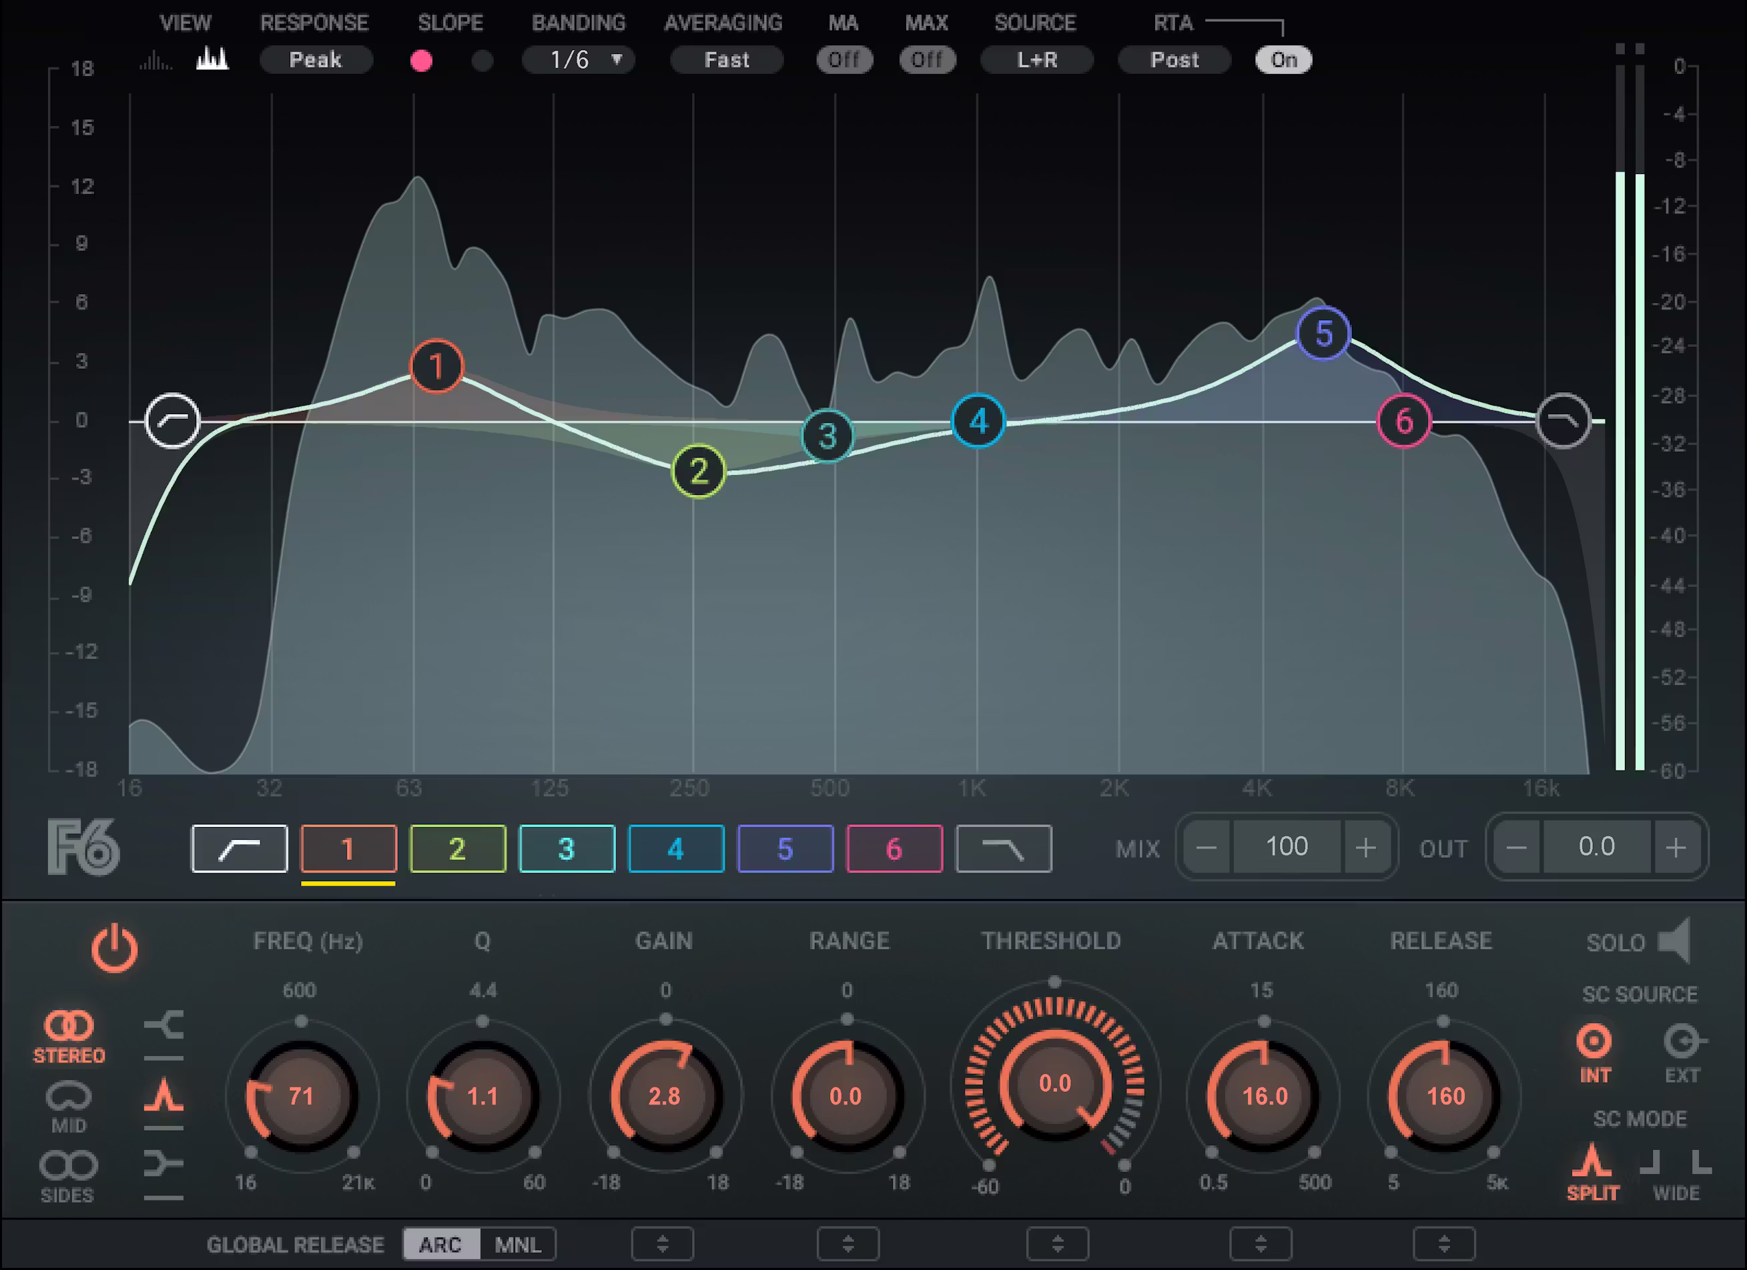Select band 3 in the band strip
This screenshot has height=1270, width=1747.
[567, 848]
